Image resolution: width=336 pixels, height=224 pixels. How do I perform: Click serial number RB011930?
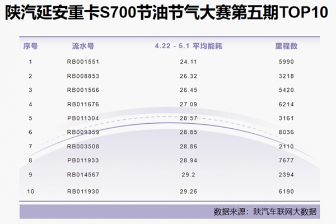click(83, 192)
